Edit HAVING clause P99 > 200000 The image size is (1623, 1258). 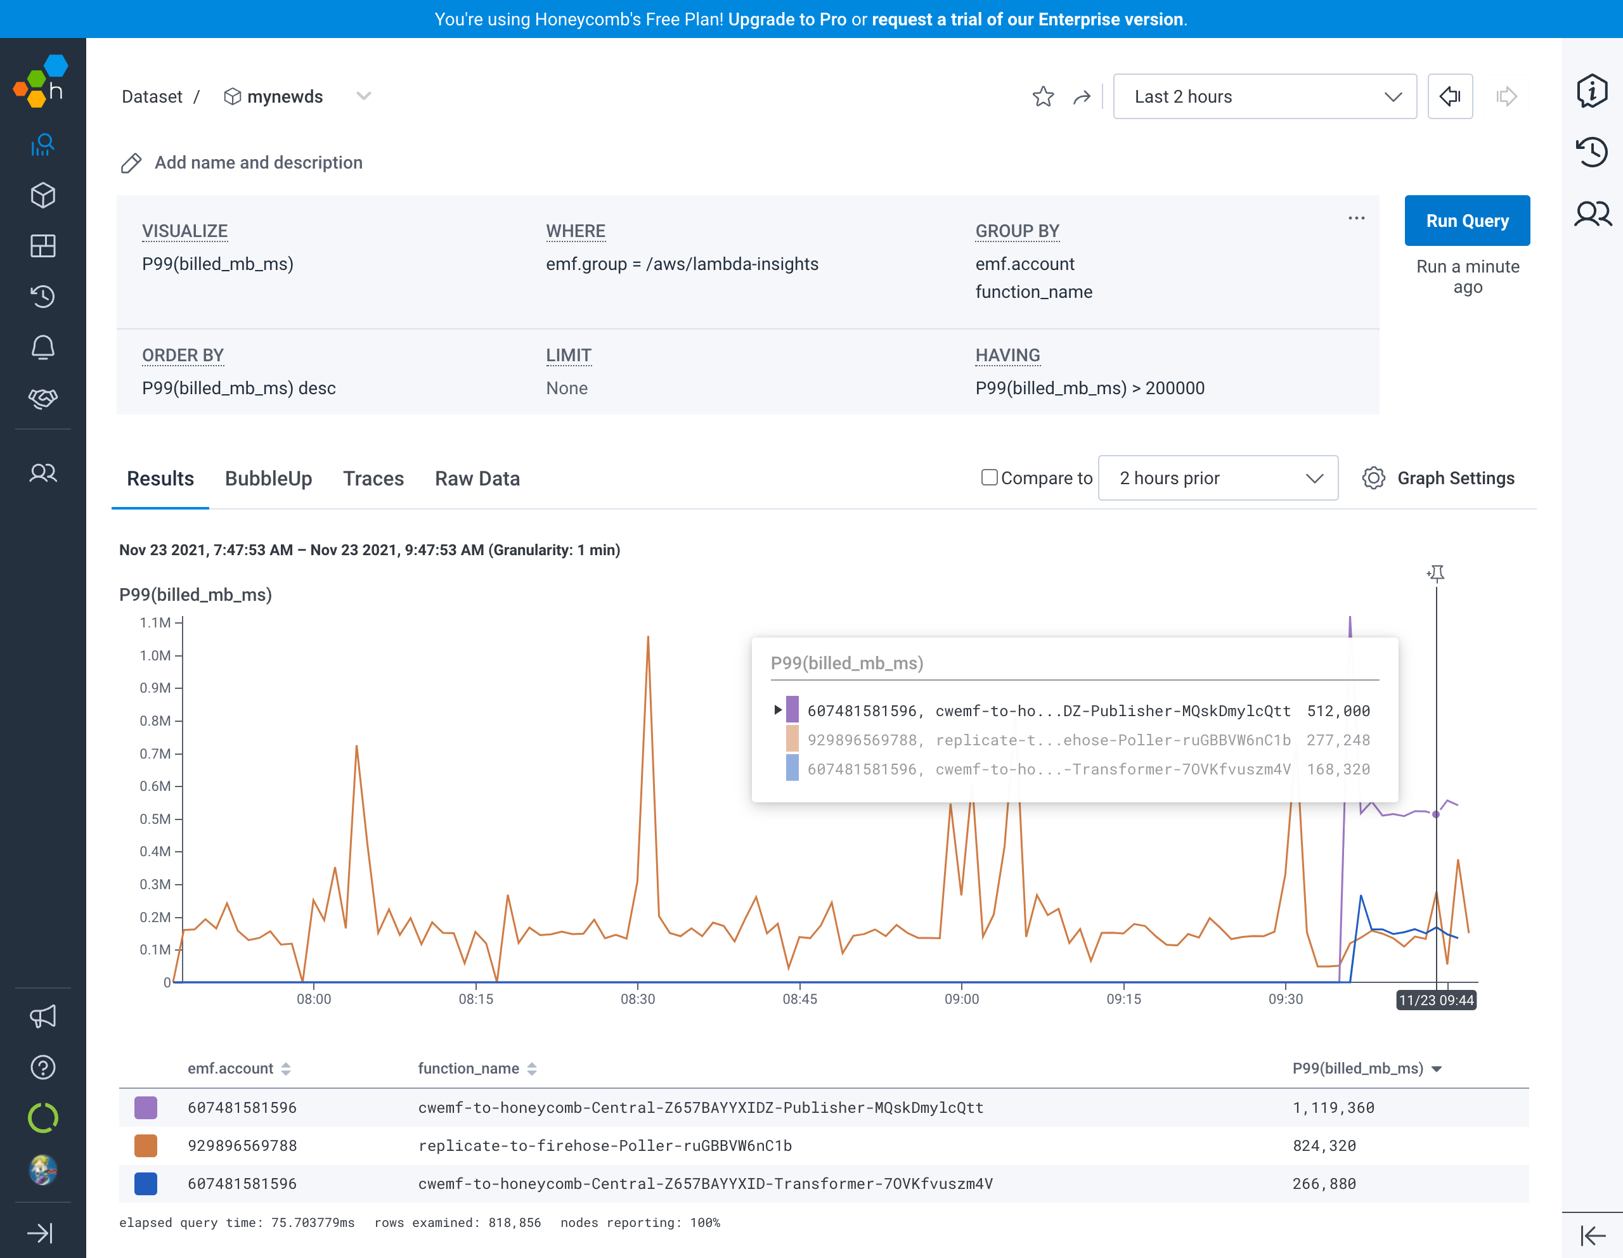coord(1089,388)
